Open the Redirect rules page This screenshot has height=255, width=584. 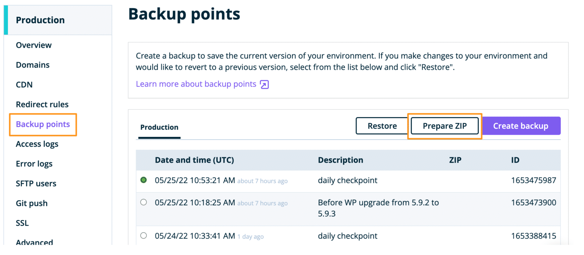(x=42, y=104)
